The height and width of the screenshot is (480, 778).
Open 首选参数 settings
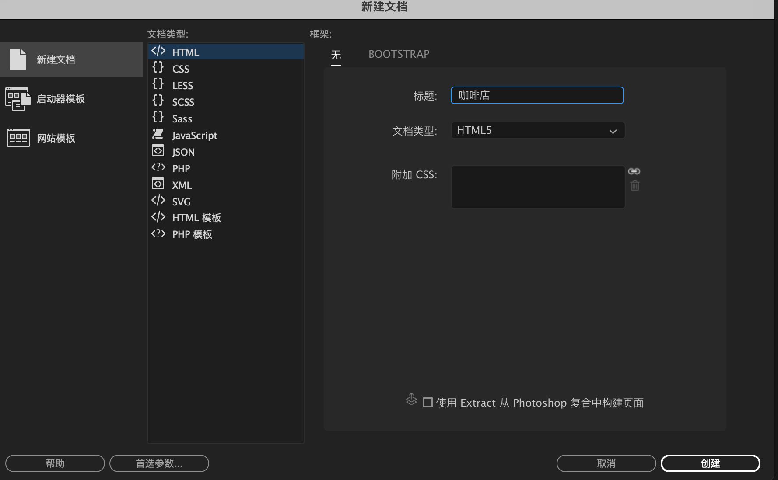[159, 463]
